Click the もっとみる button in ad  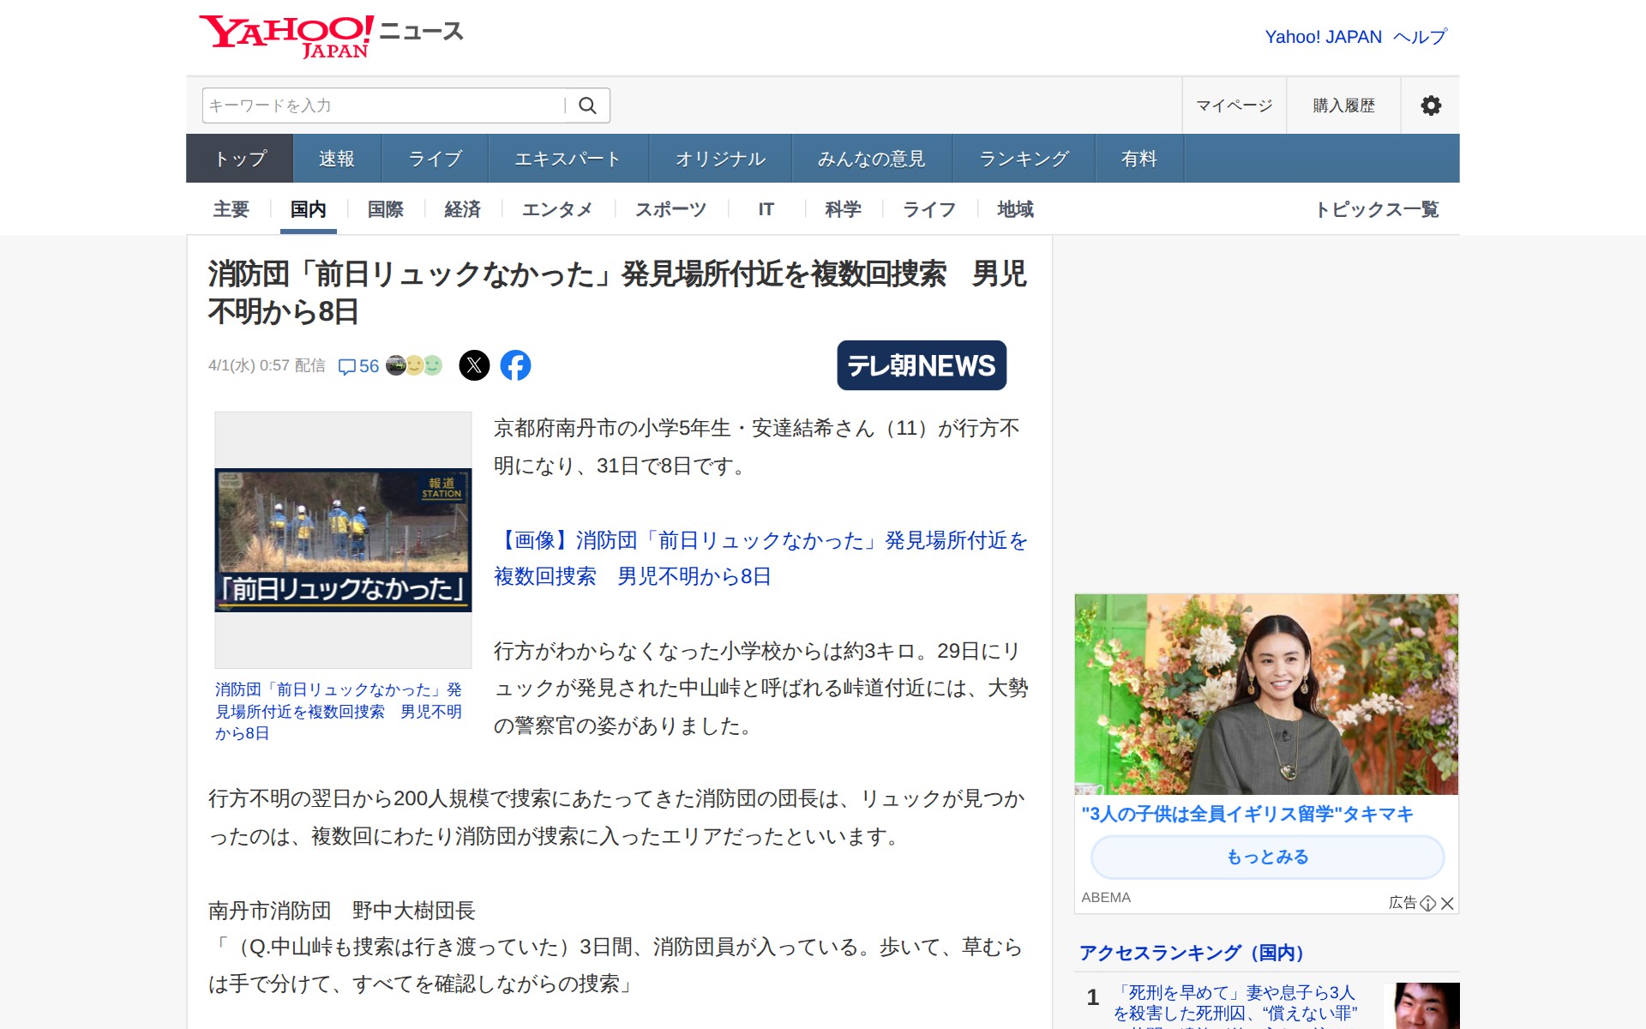tap(1266, 857)
